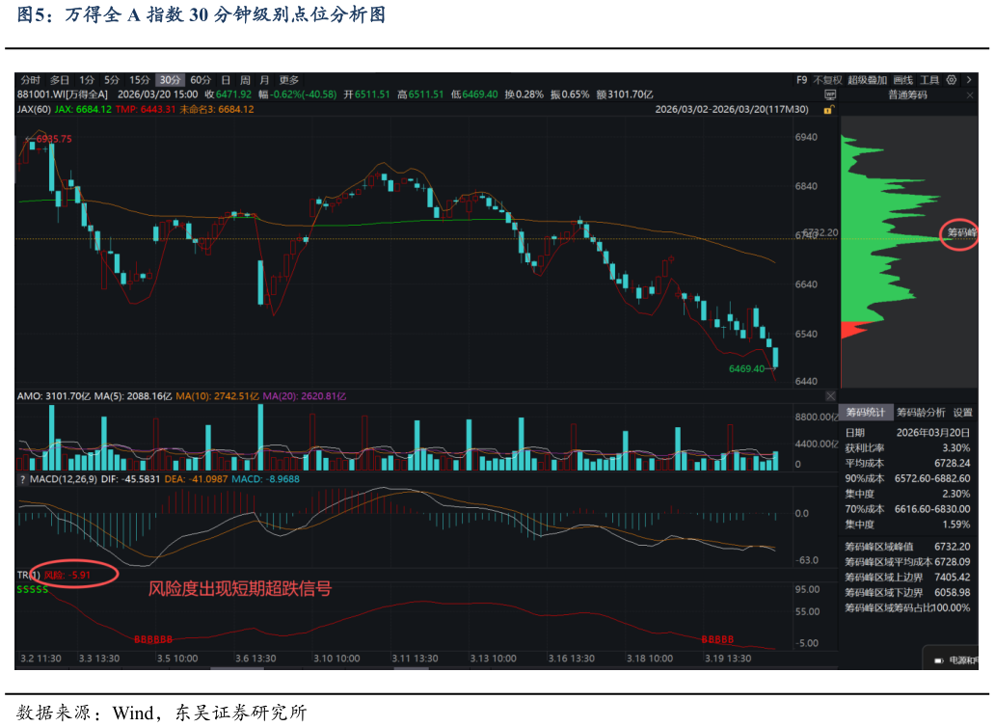Open the 工具 menu on the top toolbar
Image resolution: width=995 pixels, height=727 pixels.
click(930, 79)
